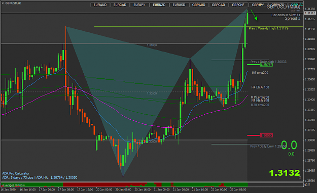
Task: Open the triangle menu beside GBPUSD,H1
Action: [3, 3]
